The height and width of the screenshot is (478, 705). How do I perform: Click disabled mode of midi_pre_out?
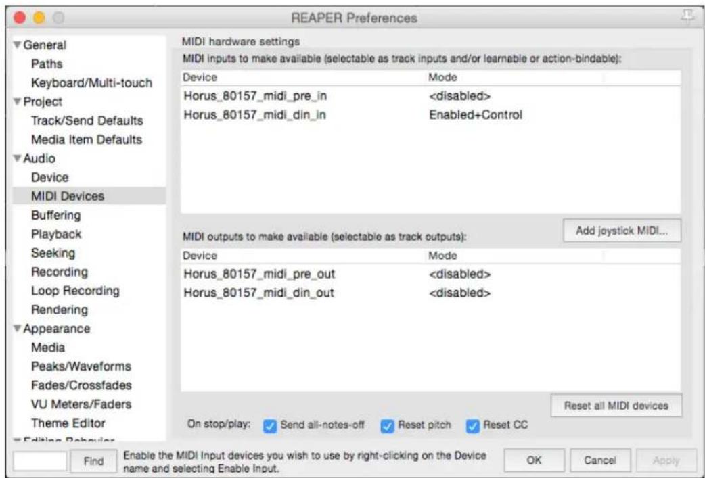pos(459,274)
